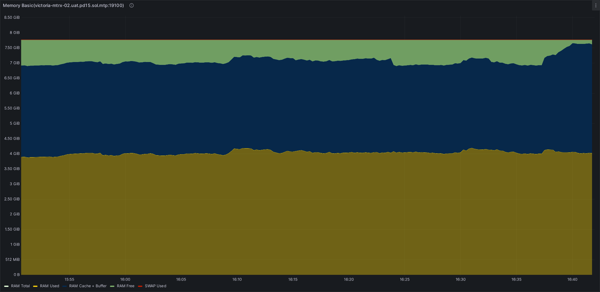The height and width of the screenshot is (292, 600).
Task: Toggle the RAM Used legend series
Action: (50, 286)
